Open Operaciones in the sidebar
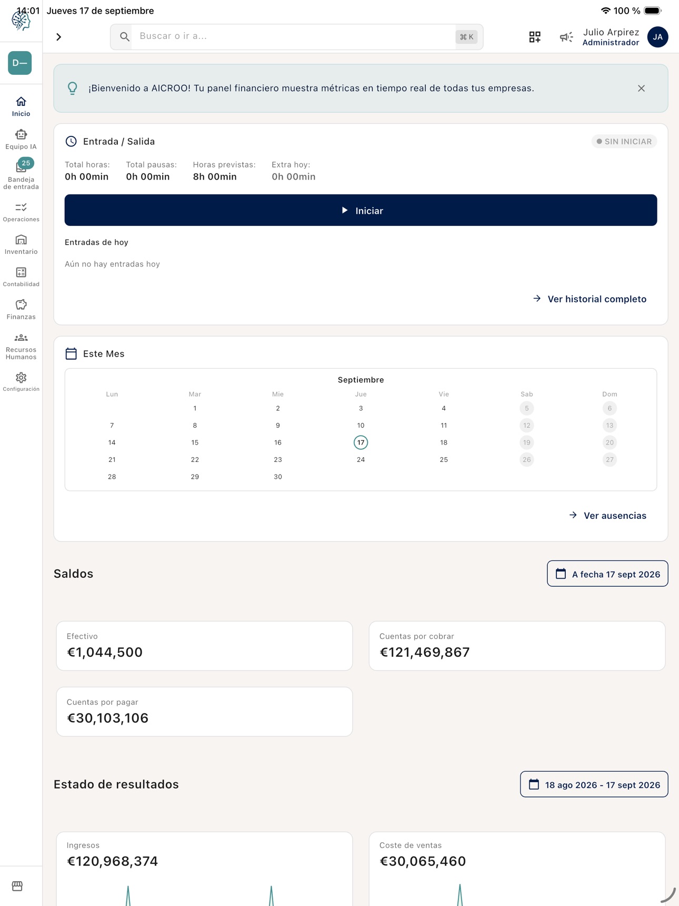 [21, 212]
